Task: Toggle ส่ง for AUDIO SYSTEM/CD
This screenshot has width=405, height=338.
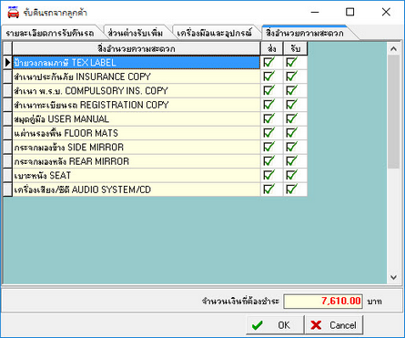Action: point(268,189)
